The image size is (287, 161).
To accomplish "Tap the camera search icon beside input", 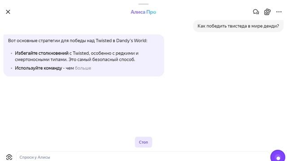I will point(9,157).
